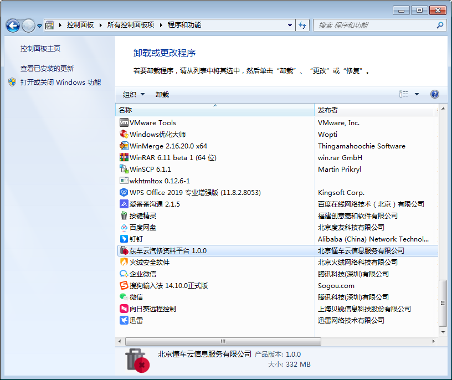The width and height of the screenshot is (452, 380).
Task: Open 控制面板主页 link
Action: 40,48
